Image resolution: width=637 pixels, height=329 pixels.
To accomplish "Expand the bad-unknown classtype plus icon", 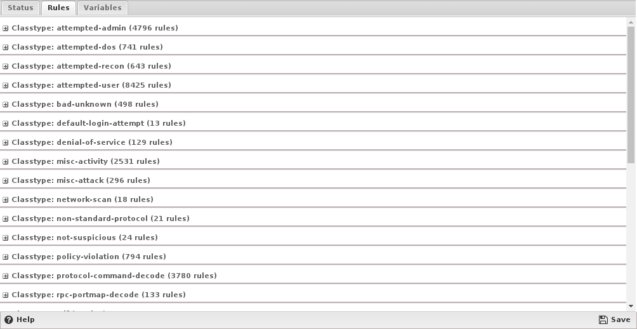I will click(x=5, y=105).
